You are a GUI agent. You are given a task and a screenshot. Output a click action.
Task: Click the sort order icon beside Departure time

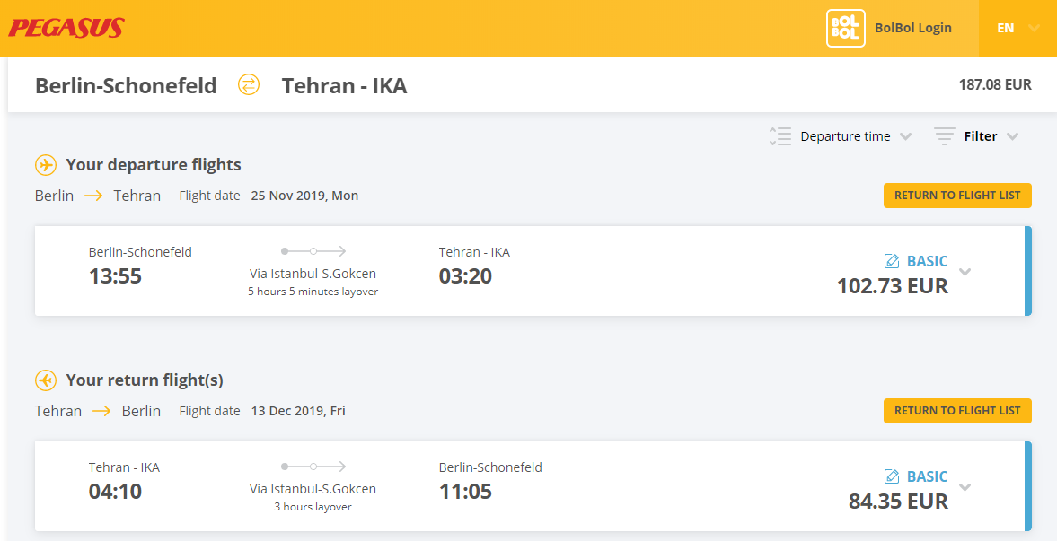pyautogui.click(x=780, y=136)
